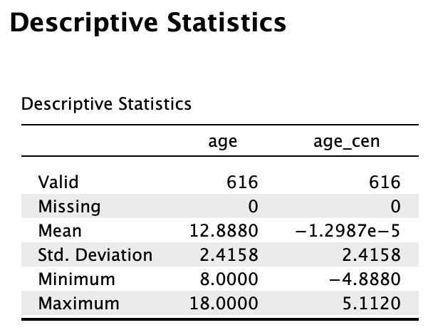The height and width of the screenshot is (335, 433).
Task: Click the age maximum value 18.0000
Action: coord(224,304)
